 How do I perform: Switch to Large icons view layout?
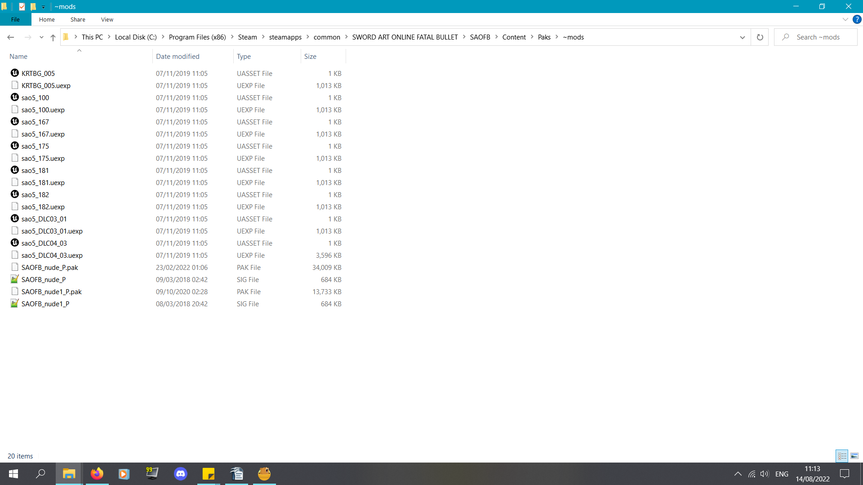[854, 456]
